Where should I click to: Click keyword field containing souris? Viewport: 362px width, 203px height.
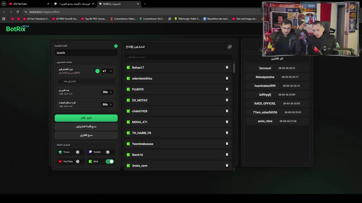[x=86, y=53]
